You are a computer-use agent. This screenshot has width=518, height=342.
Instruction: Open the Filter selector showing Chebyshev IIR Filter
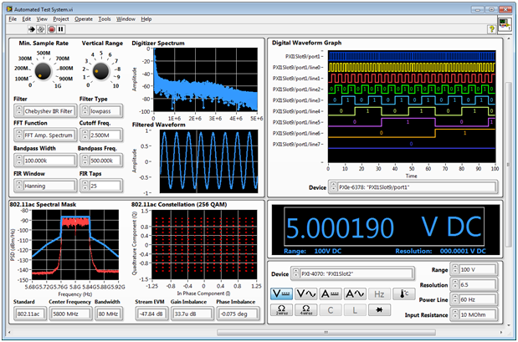click(49, 112)
